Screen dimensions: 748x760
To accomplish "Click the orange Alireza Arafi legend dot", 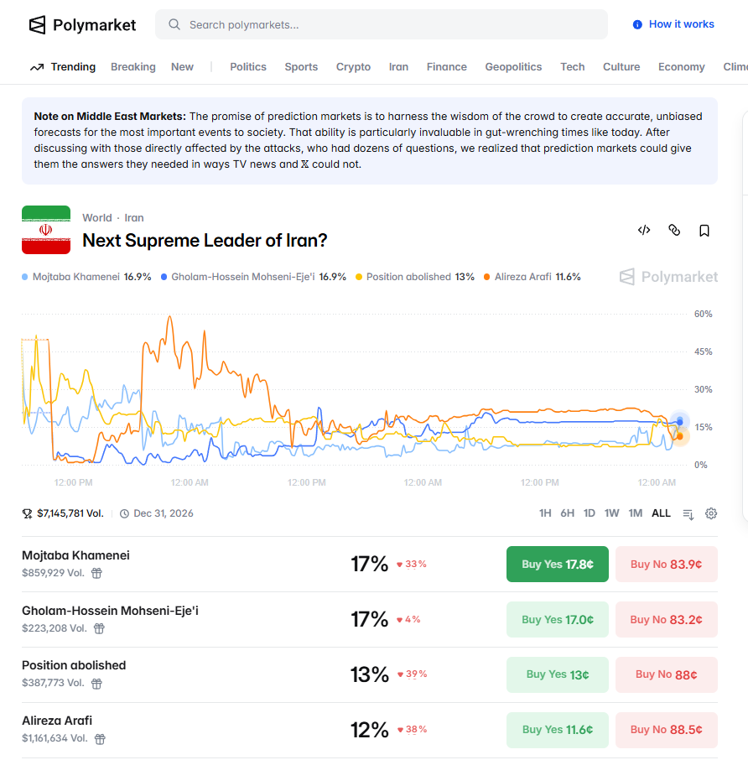I will point(486,277).
